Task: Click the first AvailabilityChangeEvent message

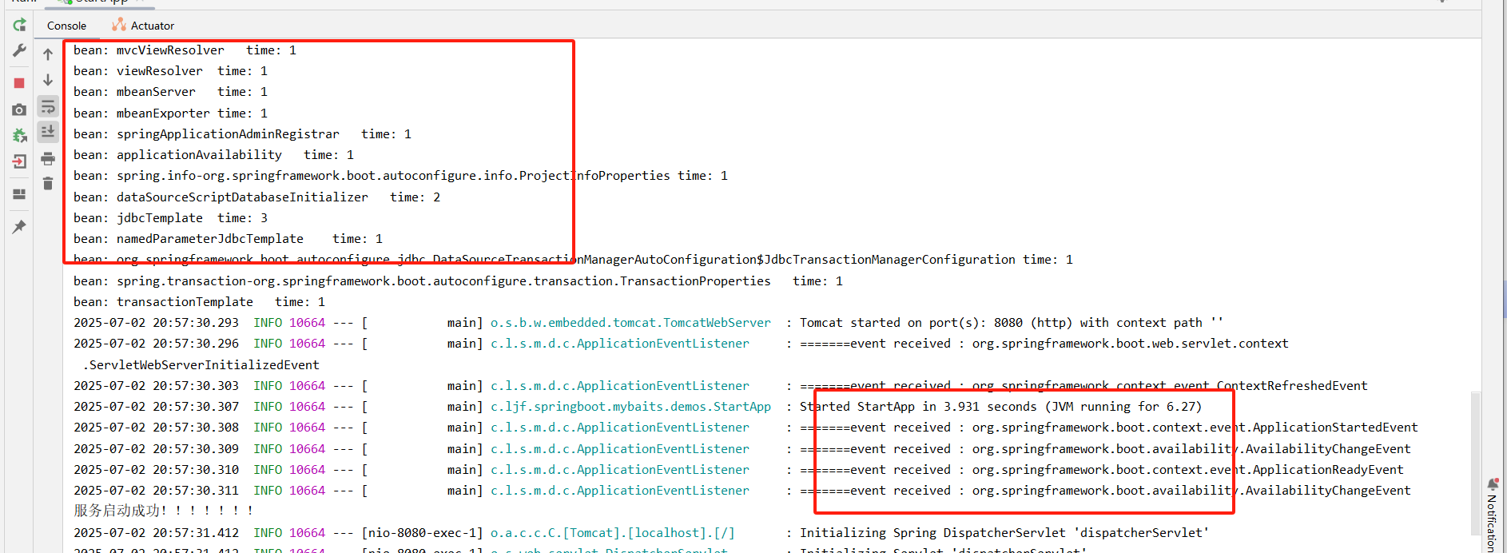Action: pyautogui.click(x=1106, y=449)
